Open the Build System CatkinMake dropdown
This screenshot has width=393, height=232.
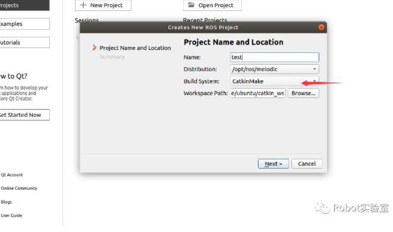[275, 81]
